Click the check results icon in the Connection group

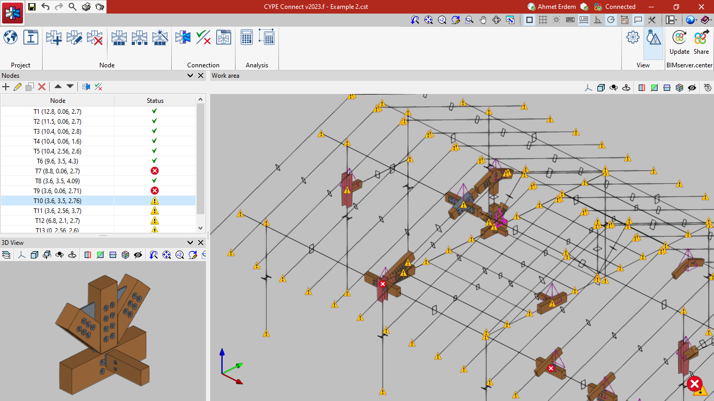[x=203, y=38]
